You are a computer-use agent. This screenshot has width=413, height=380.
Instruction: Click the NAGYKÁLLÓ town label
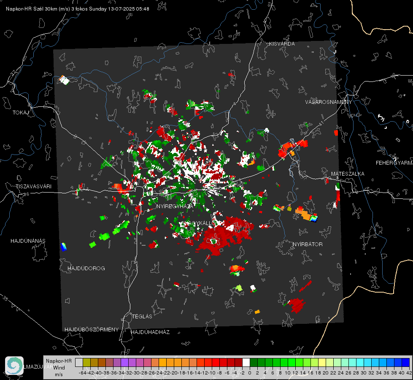[x=200, y=223]
